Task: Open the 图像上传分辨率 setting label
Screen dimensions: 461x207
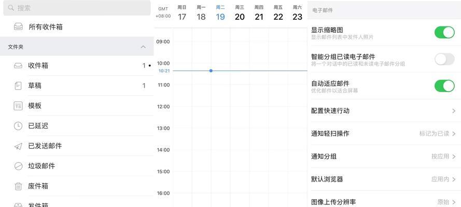Action: tap(333, 202)
